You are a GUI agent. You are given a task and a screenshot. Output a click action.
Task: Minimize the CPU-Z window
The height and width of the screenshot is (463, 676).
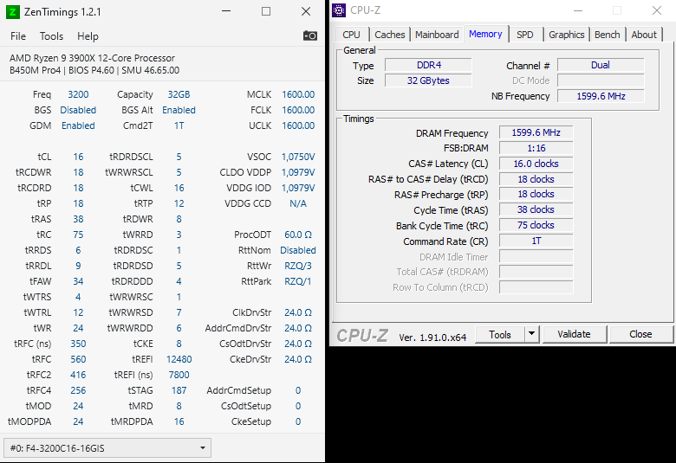coord(578,10)
